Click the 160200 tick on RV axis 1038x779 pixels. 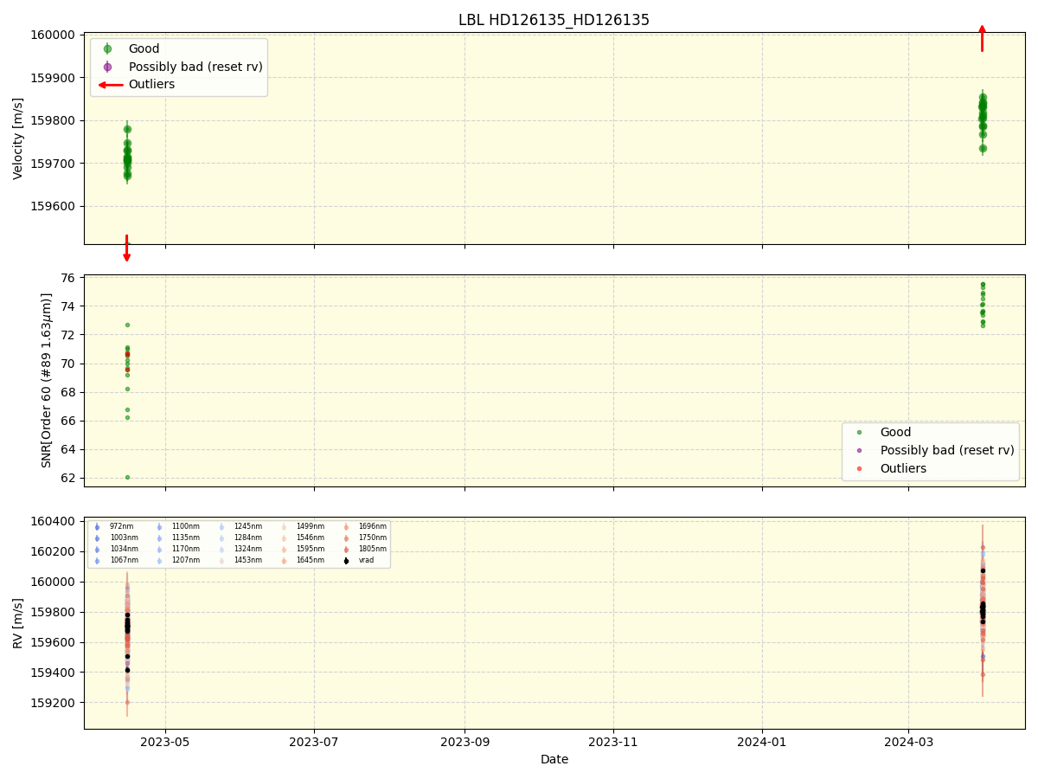(51, 551)
